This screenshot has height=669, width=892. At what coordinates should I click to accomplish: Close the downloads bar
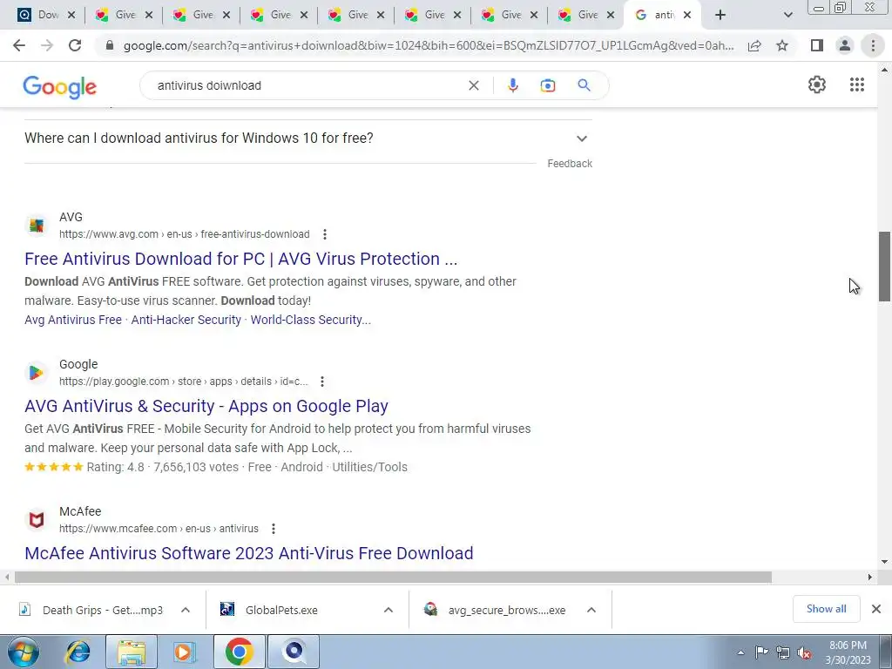click(x=876, y=609)
